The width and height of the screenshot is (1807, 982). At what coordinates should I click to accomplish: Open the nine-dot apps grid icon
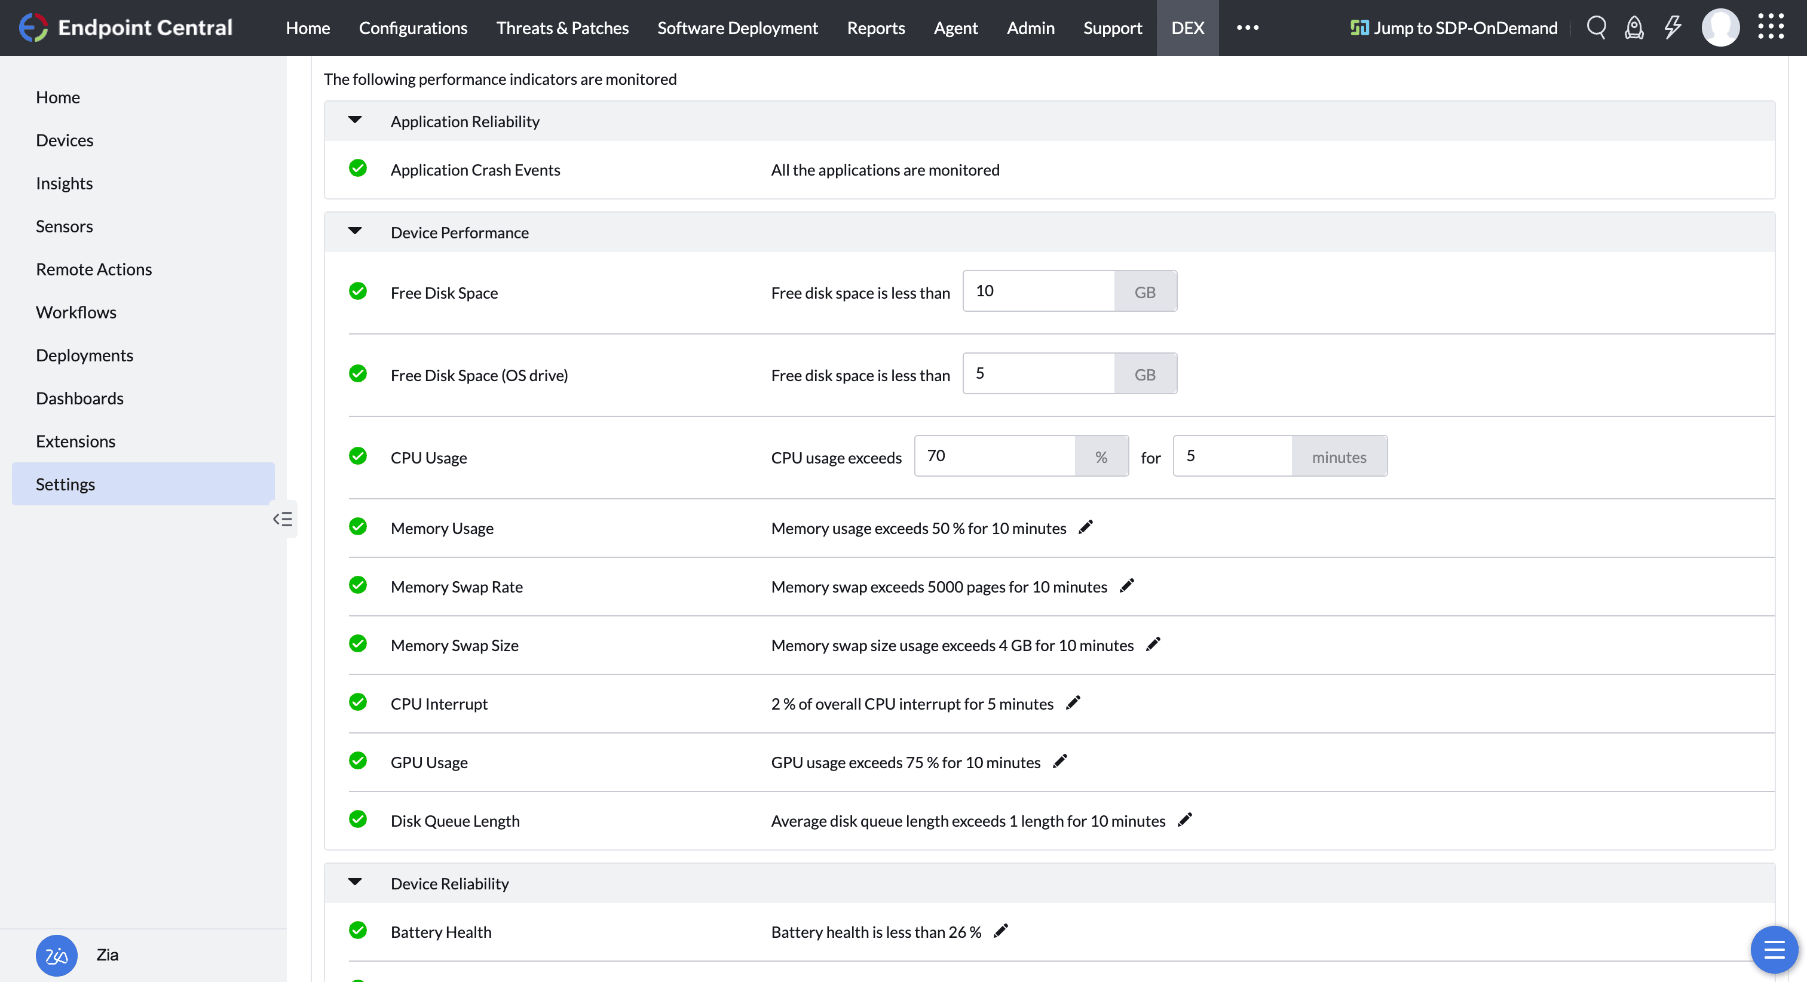[1770, 27]
